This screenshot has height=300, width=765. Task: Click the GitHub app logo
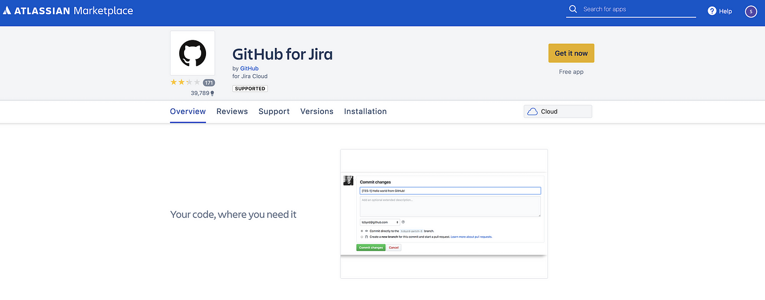192,53
